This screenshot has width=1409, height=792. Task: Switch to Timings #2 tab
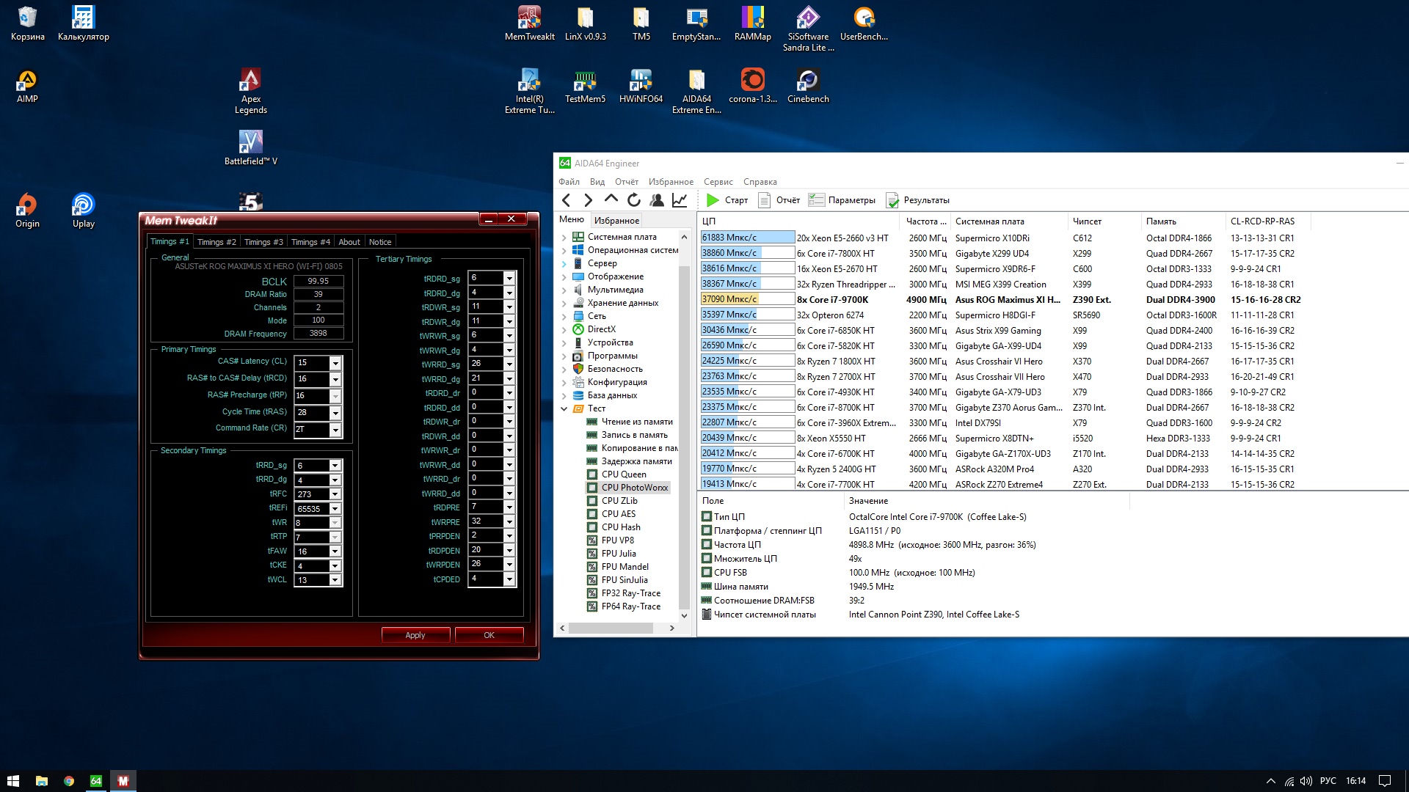(x=216, y=242)
